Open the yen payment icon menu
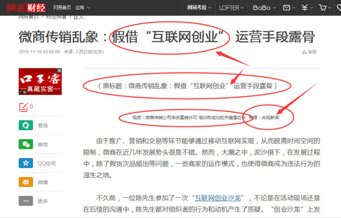Viewport: 341px width, 218px height. point(305,8)
